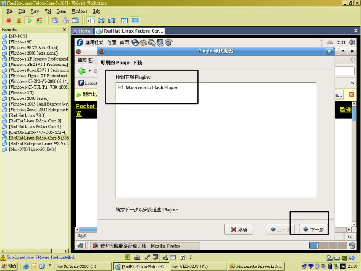This screenshot has width=361, height=271.
Task: Open the VM menu
Action: coord(48,11)
